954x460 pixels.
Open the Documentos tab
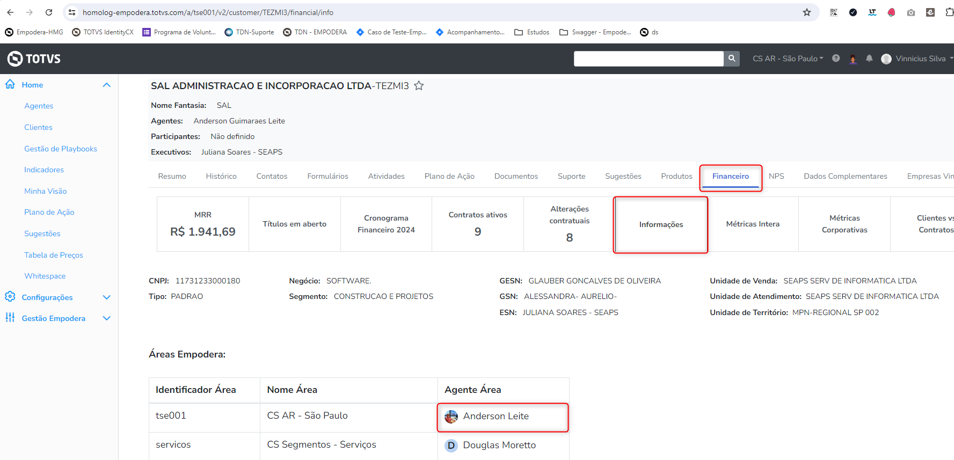(516, 176)
